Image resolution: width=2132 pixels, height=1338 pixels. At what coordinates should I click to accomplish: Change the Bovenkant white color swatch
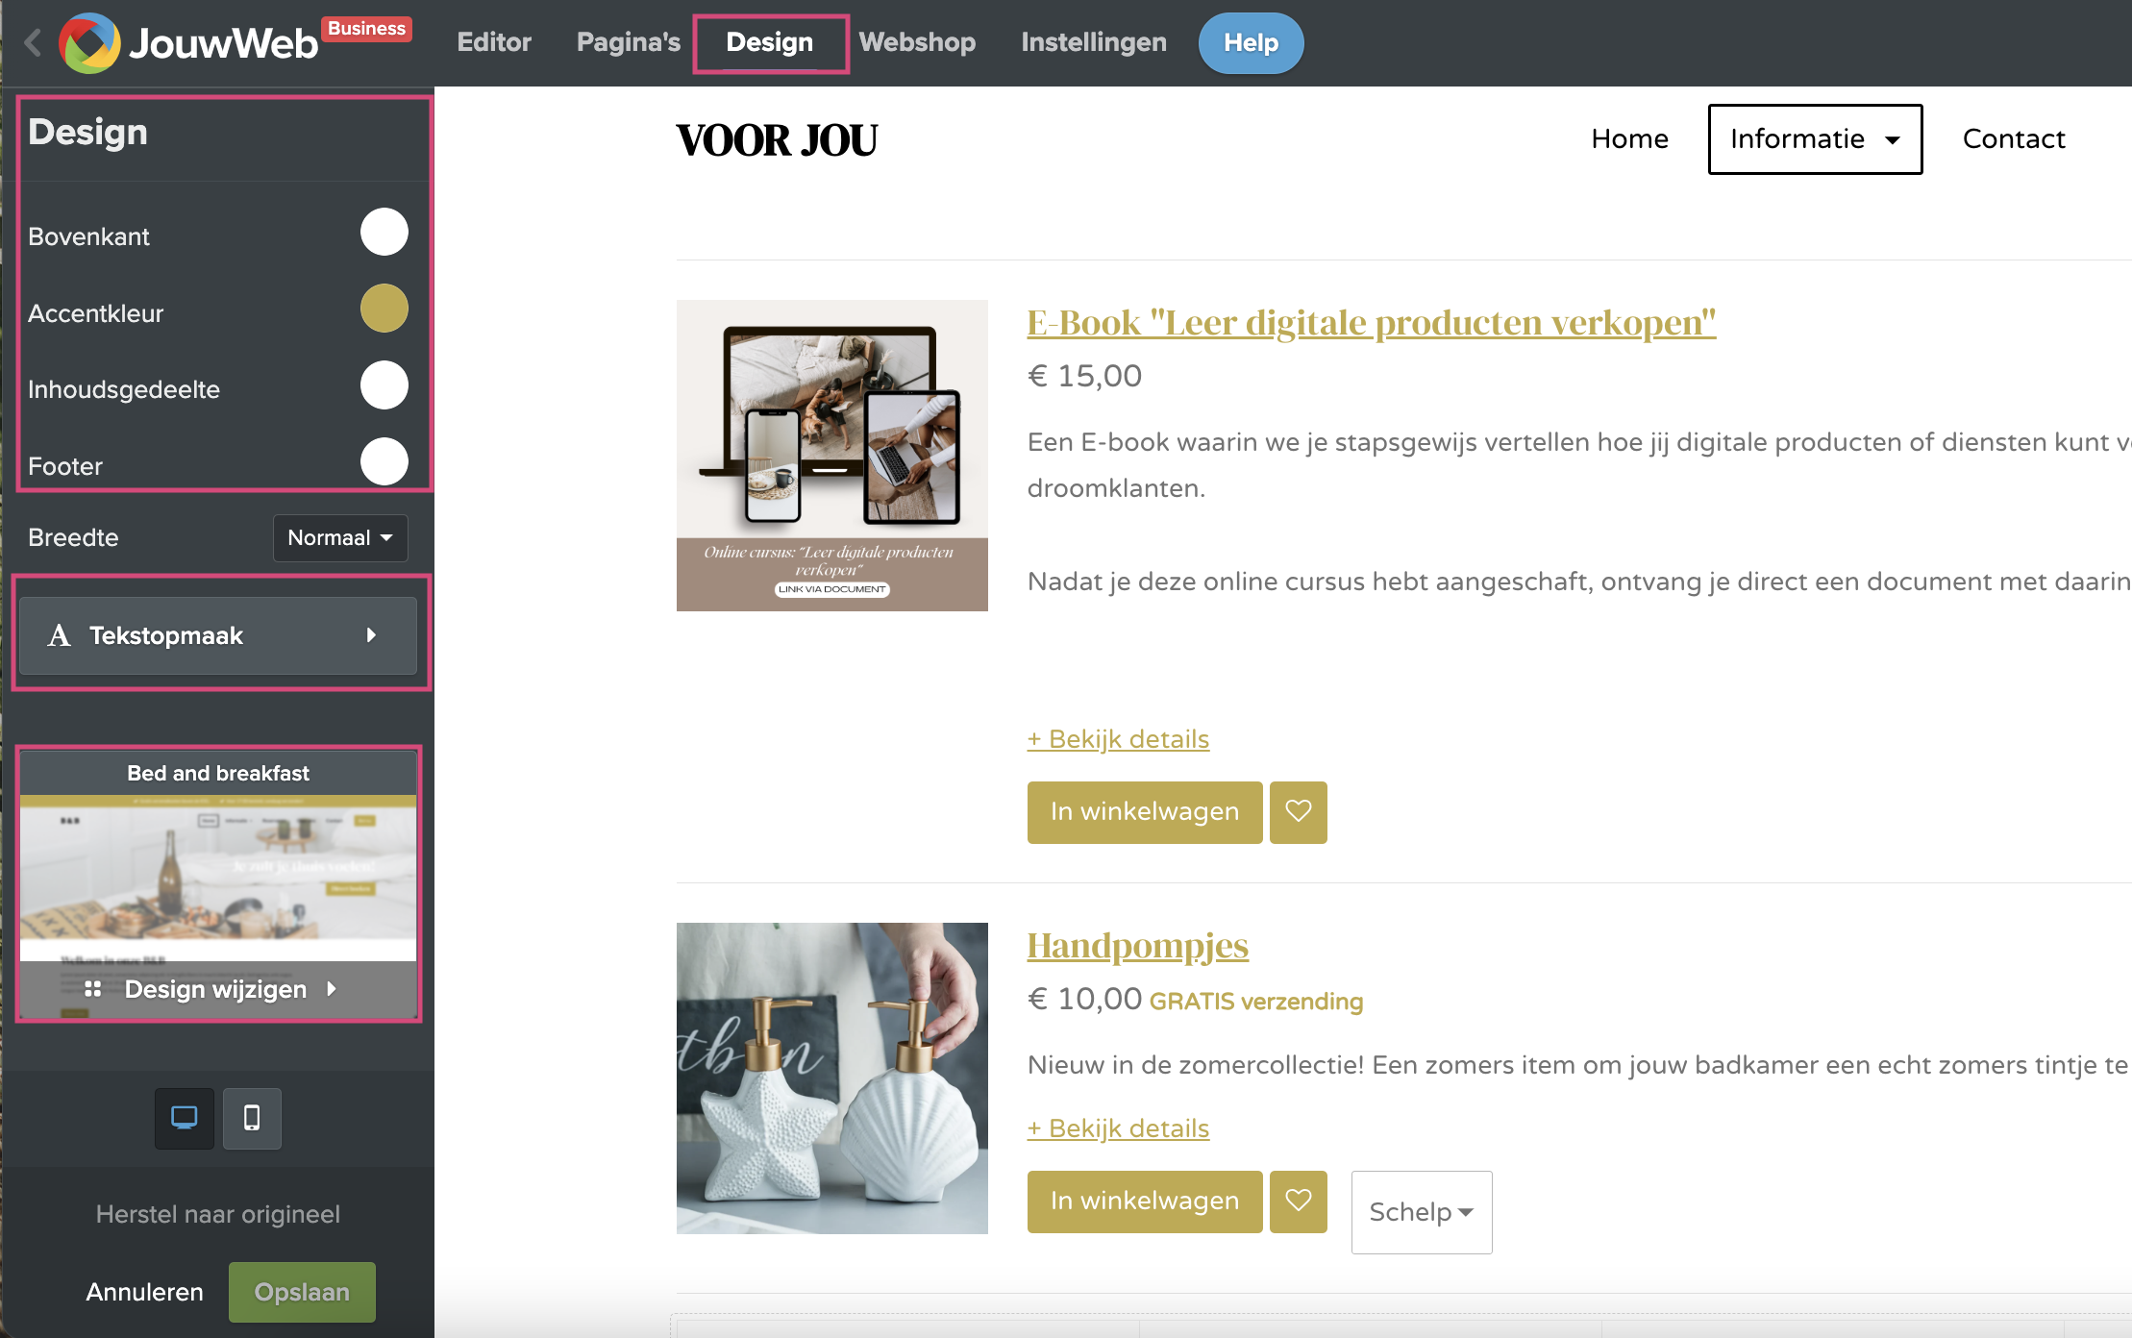[384, 232]
